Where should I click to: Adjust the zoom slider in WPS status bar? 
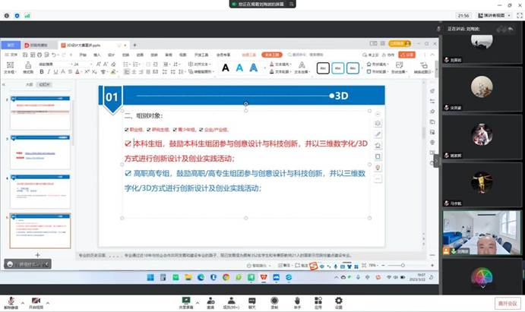coord(403,265)
